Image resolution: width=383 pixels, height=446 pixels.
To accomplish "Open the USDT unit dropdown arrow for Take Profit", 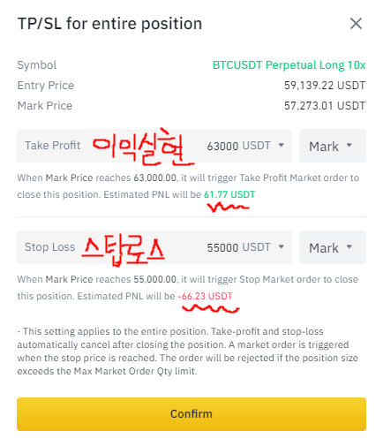I will [282, 145].
